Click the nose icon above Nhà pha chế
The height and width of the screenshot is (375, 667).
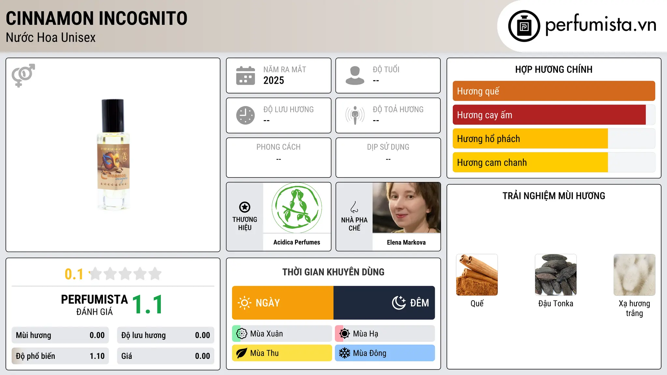[x=354, y=207]
